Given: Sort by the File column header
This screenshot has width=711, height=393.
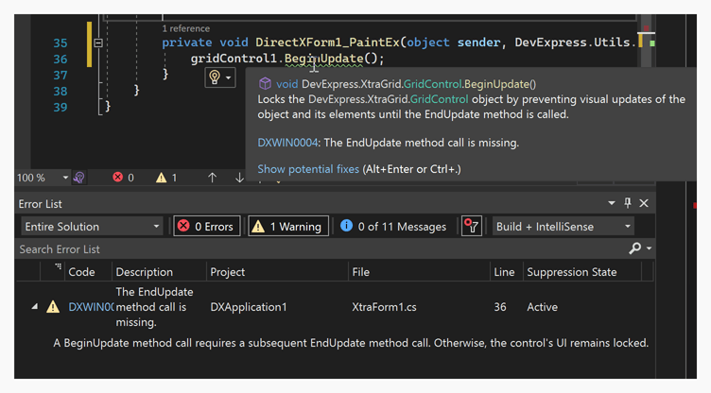Looking at the screenshot, I should tap(361, 272).
